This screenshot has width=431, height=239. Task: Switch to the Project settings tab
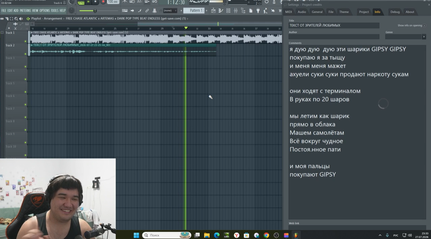364,12
